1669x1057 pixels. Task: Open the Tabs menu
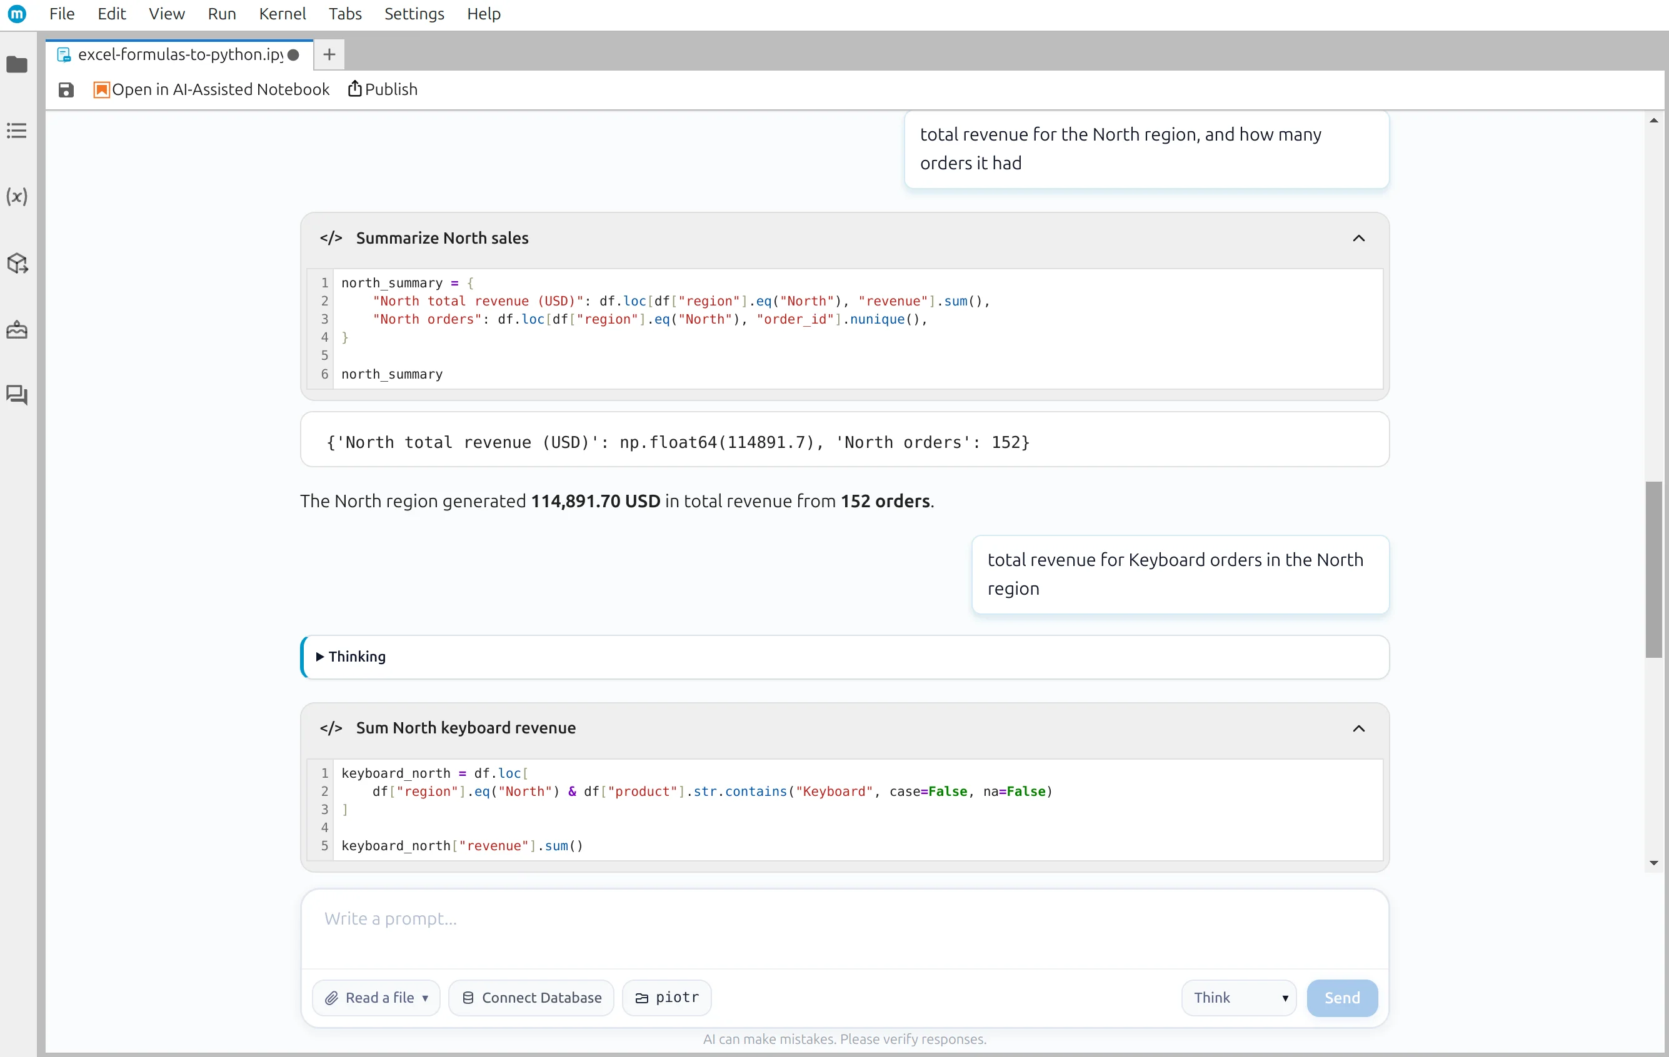pos(345,14)
